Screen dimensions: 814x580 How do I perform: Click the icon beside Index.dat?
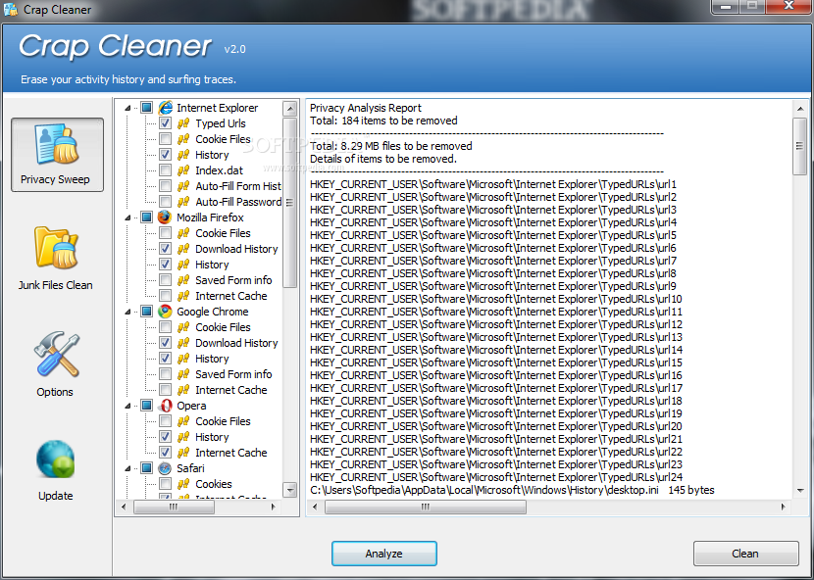[183, 170]
